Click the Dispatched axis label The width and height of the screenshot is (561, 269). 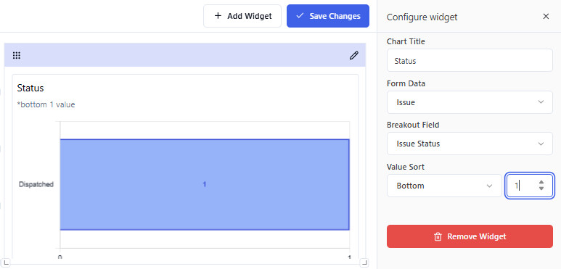(x=36, y=184)
